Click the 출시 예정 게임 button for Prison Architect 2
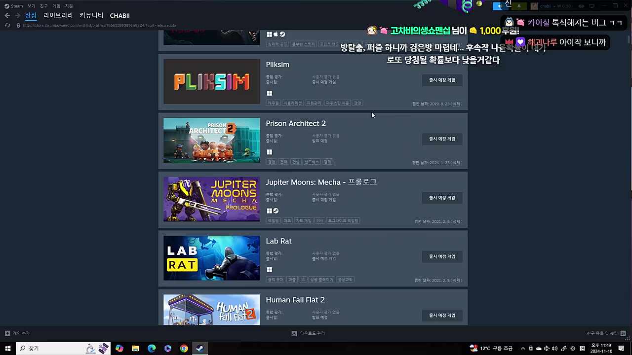This screenshot has height=355, width=632. (x=442, y=139)
